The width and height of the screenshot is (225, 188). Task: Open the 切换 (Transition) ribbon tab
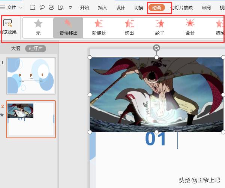[138, 7]
